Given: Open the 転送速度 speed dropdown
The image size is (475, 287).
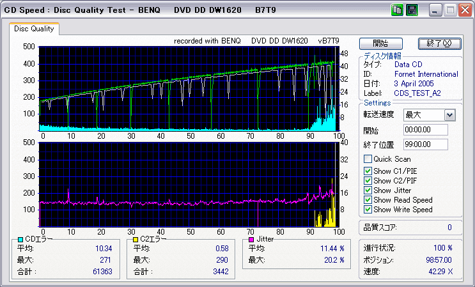Looking at the screenshot, I should click(449, 115).
